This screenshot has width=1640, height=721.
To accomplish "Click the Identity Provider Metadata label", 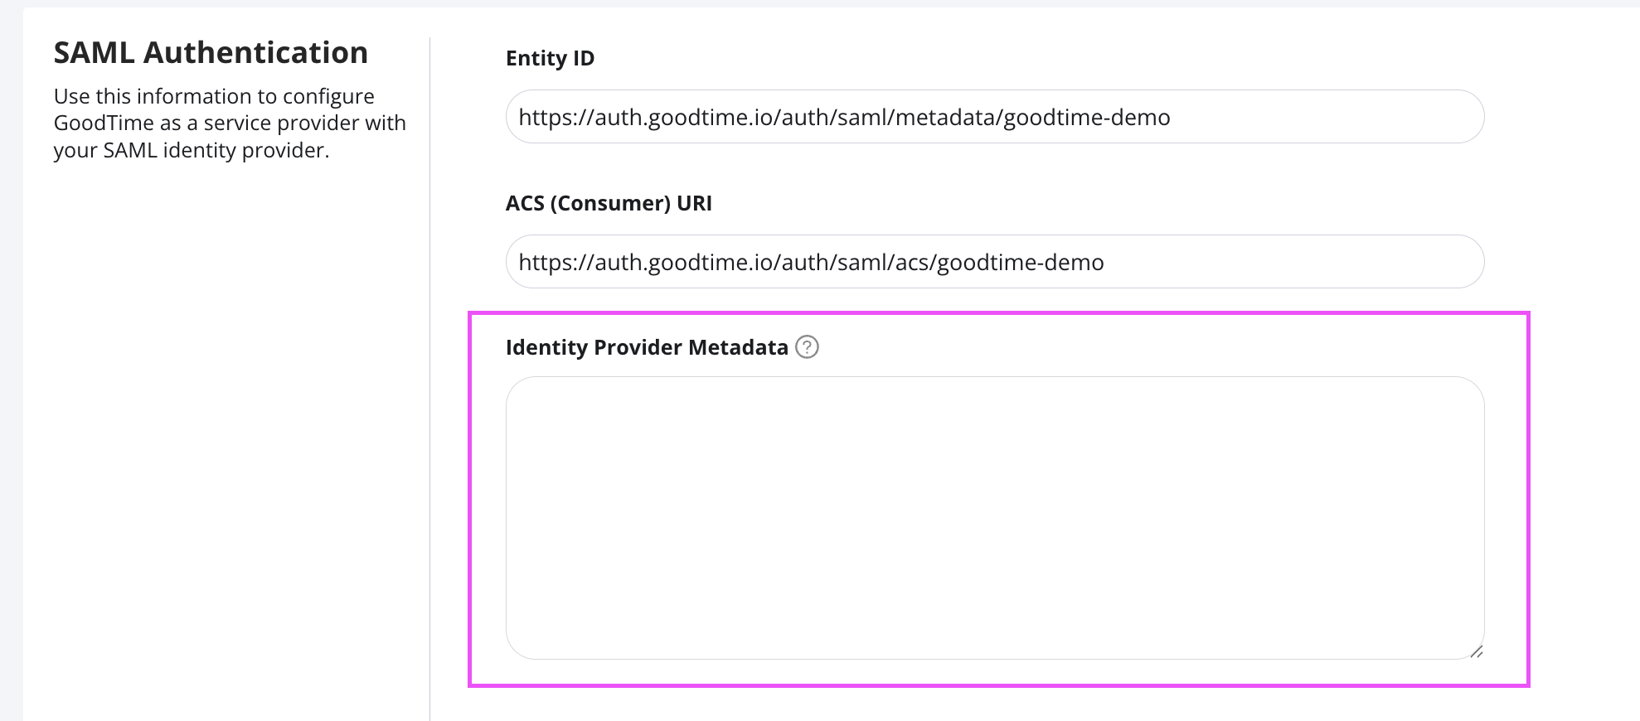I will pyautogui.click(x=646, y=347).
